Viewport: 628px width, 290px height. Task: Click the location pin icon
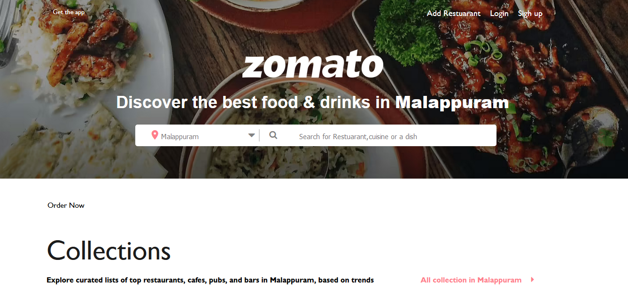pos(155,135)
